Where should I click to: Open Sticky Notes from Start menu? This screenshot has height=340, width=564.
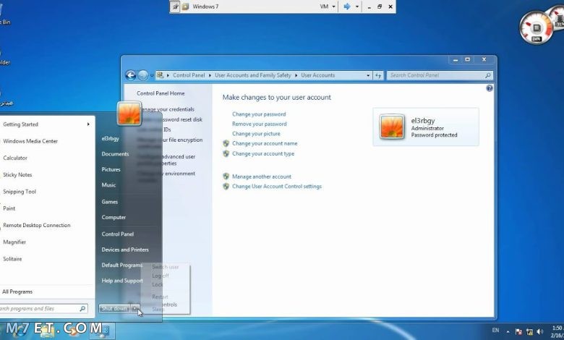[17, 175]
